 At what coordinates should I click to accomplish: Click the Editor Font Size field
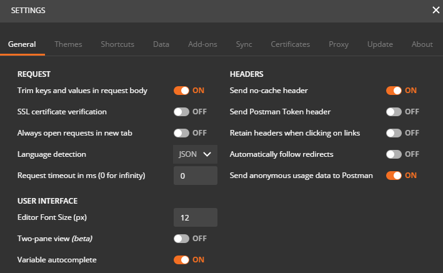[x=196, y=217]
